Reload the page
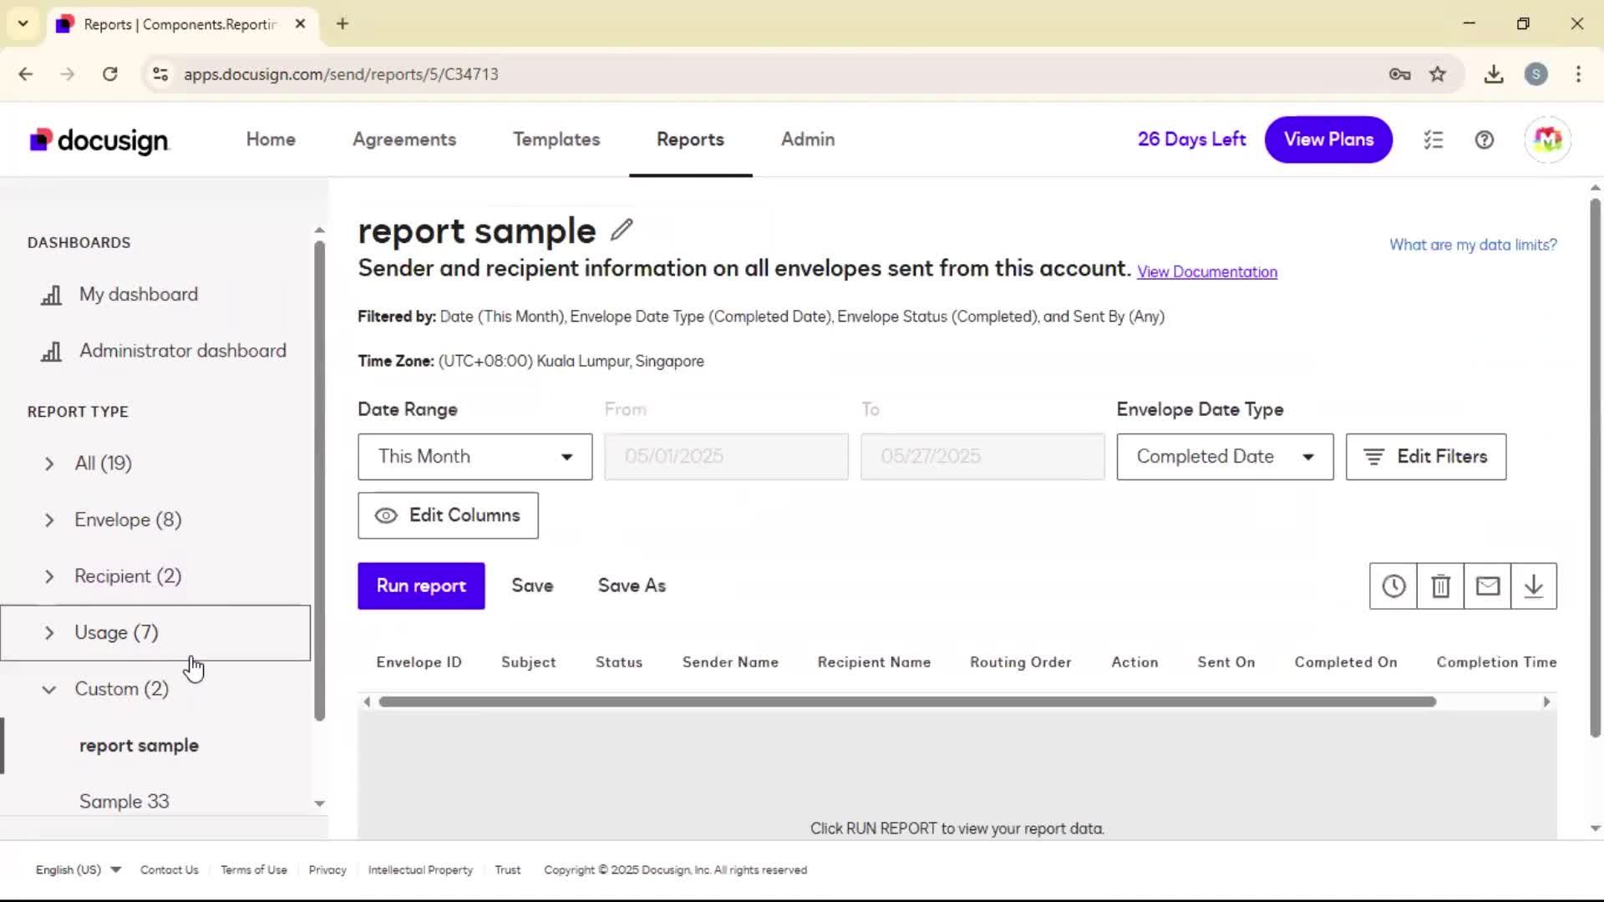The image size is (1604, 902). (x=109, y=74)
